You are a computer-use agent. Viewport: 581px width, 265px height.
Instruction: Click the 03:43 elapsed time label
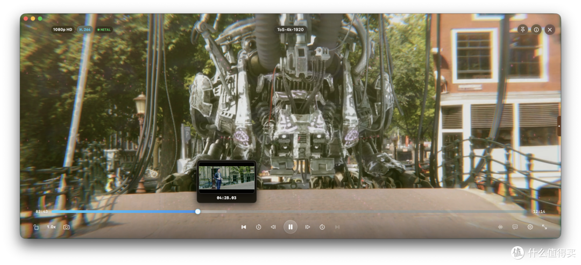(41, 211)
